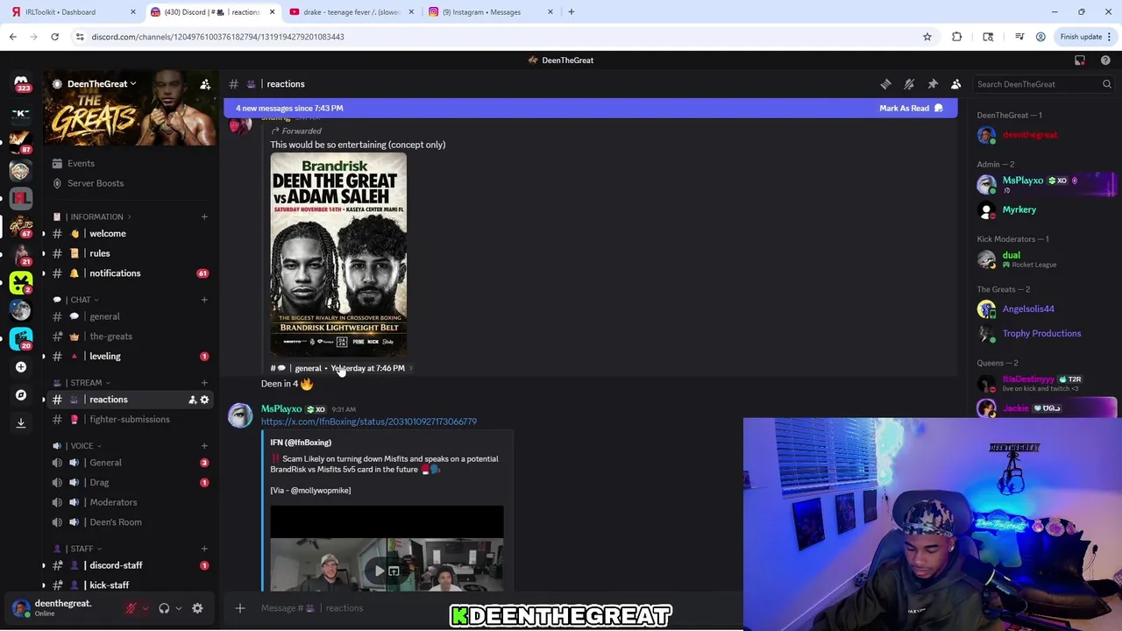
Task: Open the rules channel
Action: tap(130, 253)
